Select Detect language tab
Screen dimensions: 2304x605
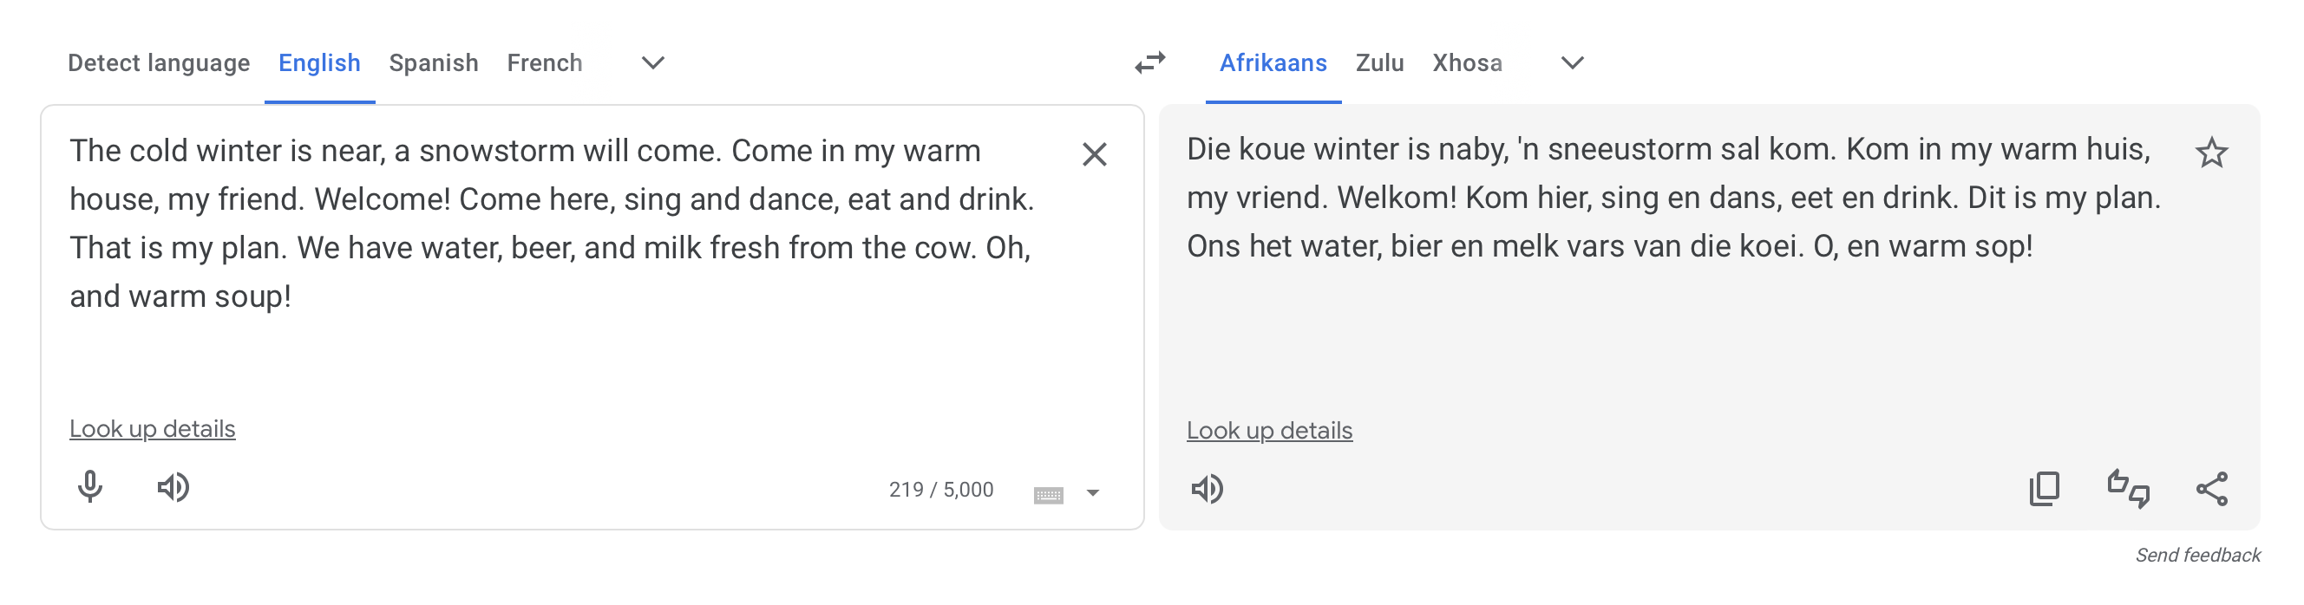158,62
